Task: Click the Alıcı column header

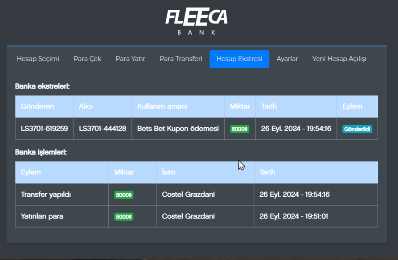Action: click(86, 106)
